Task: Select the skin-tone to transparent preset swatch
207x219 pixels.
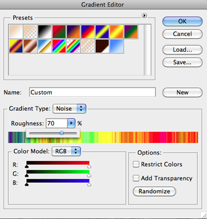Action: [30, 32]
